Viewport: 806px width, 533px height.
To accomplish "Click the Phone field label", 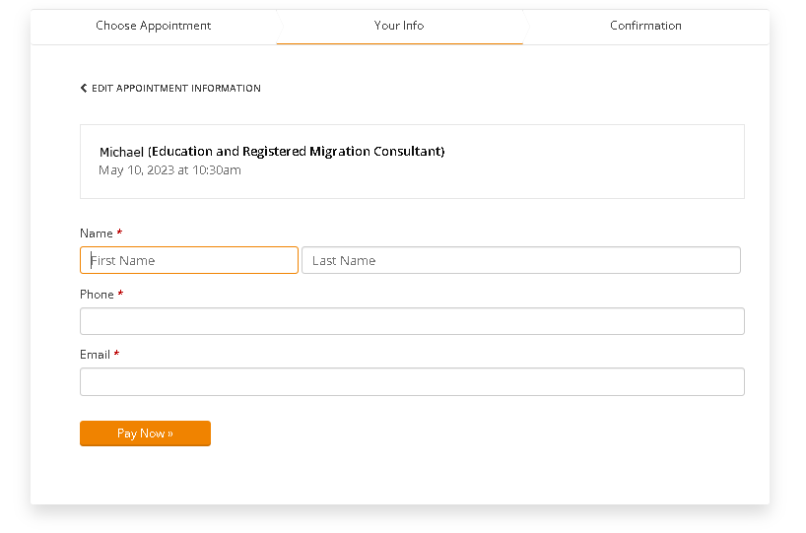I will coord(97,295).
